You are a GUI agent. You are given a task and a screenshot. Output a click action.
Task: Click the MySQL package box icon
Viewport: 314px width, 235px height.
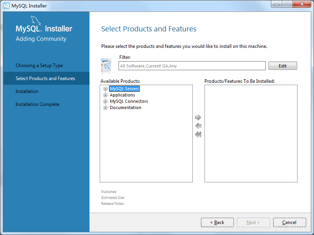click(x=106, y=66)
